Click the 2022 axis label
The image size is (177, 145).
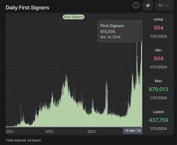[49, 132]
